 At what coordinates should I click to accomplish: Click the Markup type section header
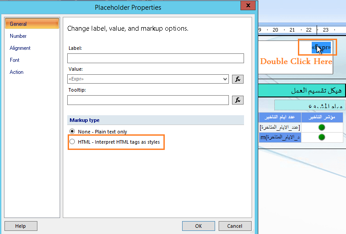[155, 120]
